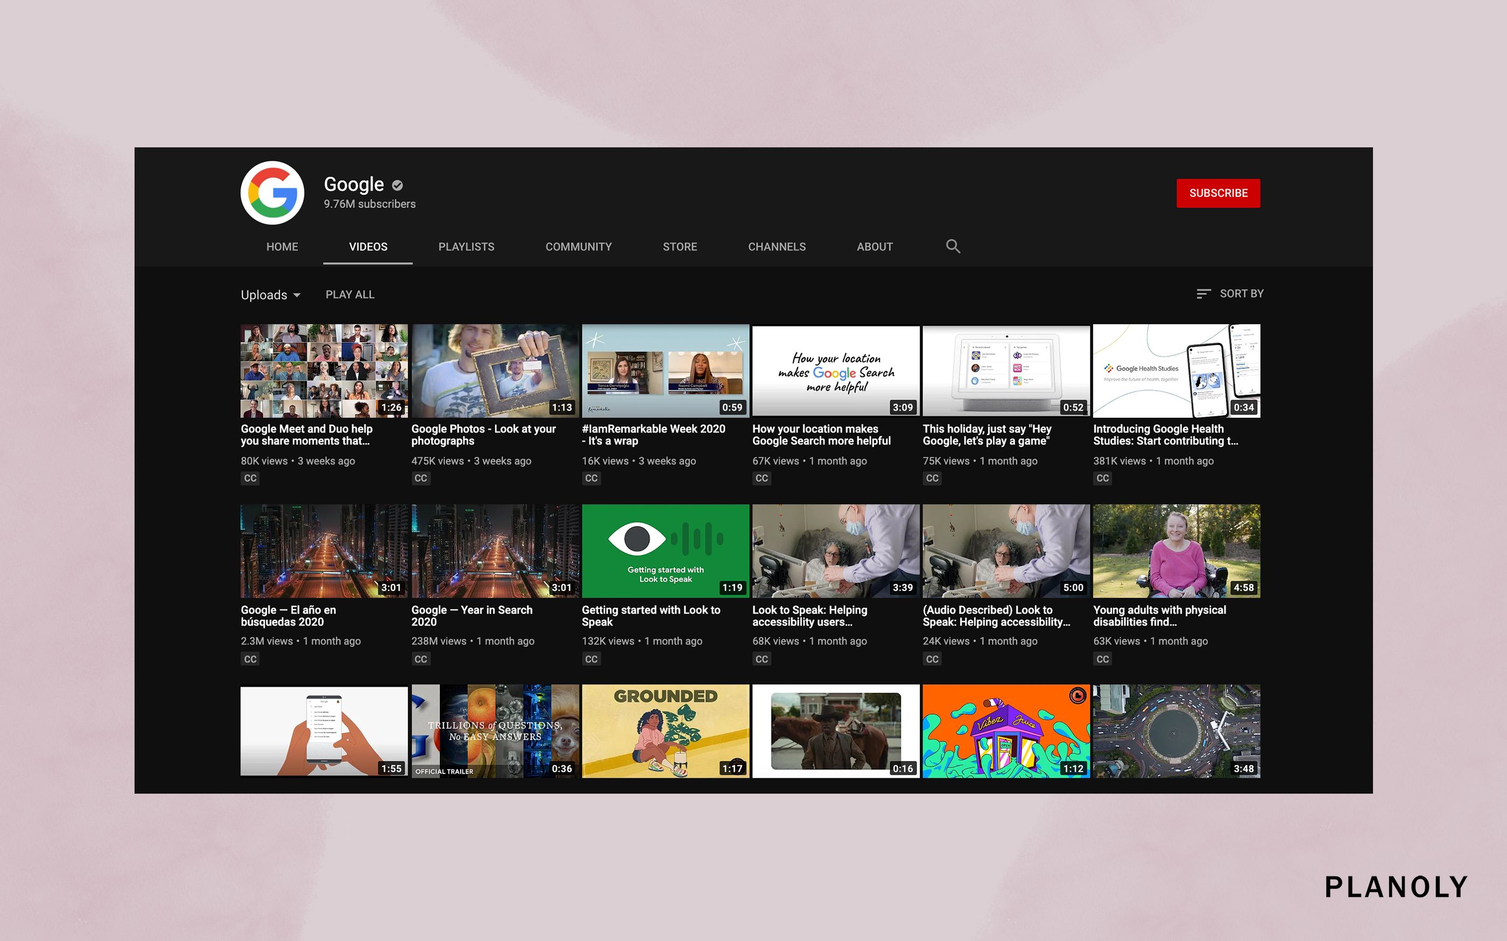Open the GROUNDED video thumbnail

665,731
